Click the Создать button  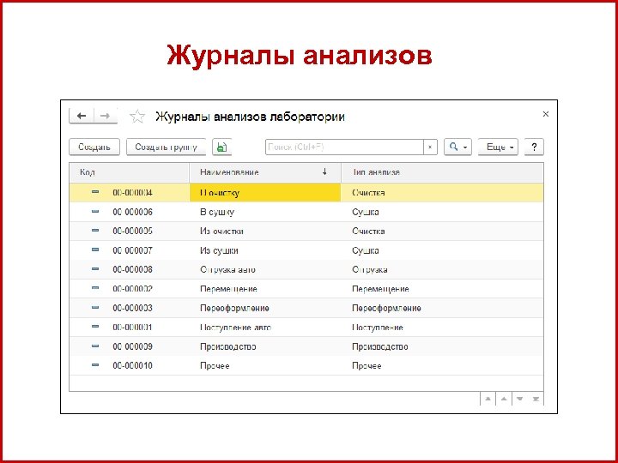tap(94, 147)
